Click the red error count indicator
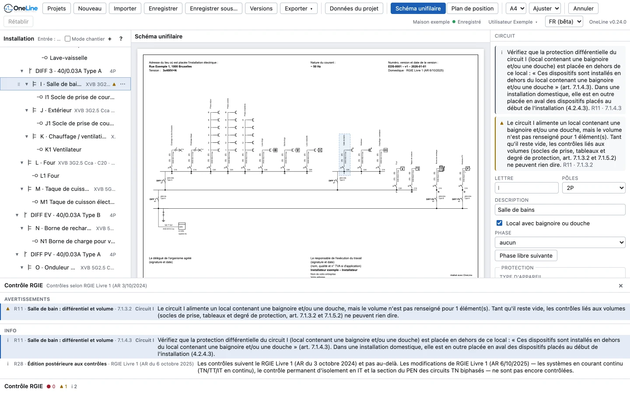The image size is (630, 393). point(51,386)
